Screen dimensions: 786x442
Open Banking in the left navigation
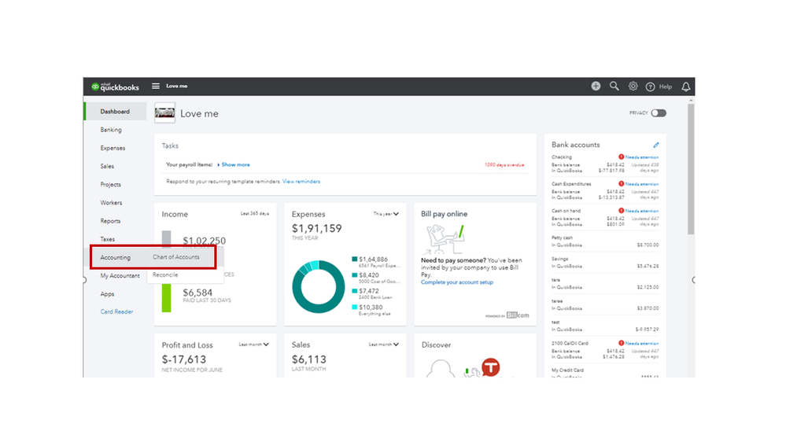[111, 130]
